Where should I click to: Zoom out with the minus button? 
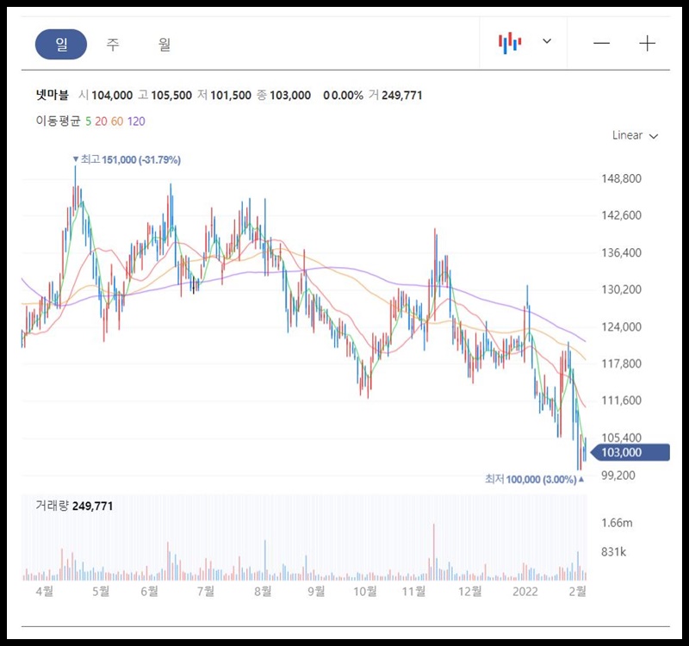(601, 43)
